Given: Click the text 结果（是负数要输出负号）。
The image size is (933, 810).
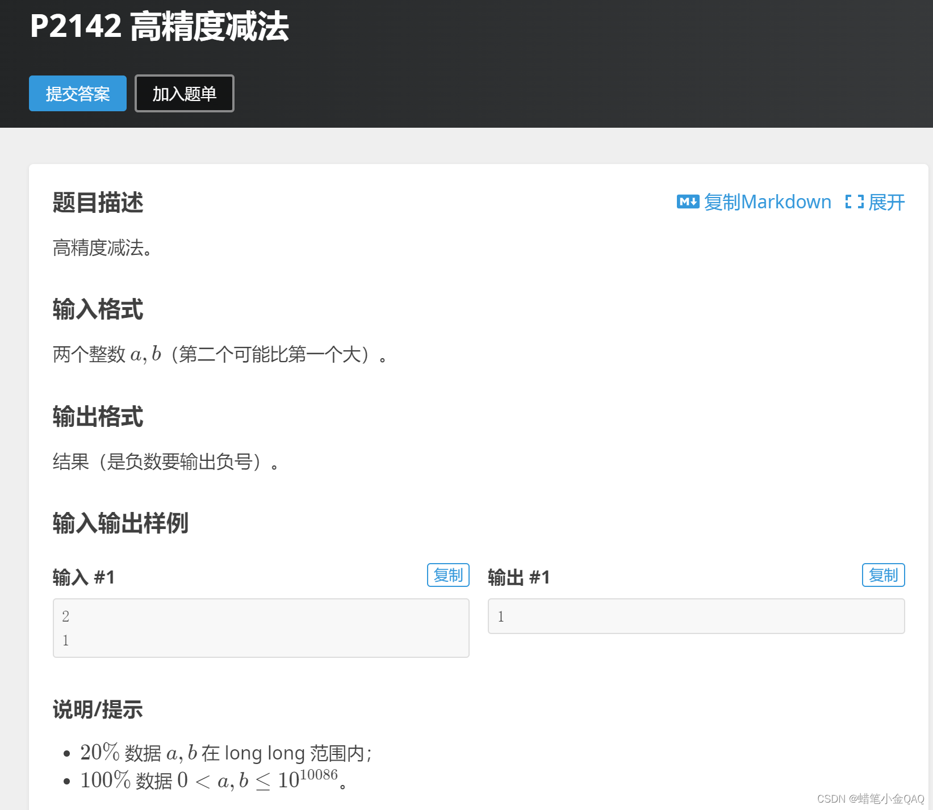Looking at the screenshot, I should (166, 462).
